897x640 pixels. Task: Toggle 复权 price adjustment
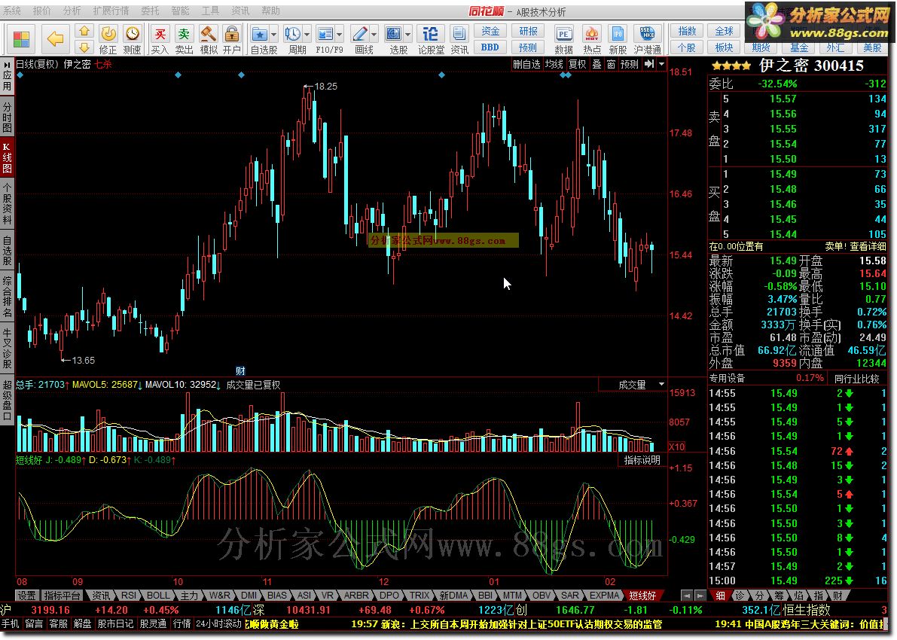pos(577,64)
